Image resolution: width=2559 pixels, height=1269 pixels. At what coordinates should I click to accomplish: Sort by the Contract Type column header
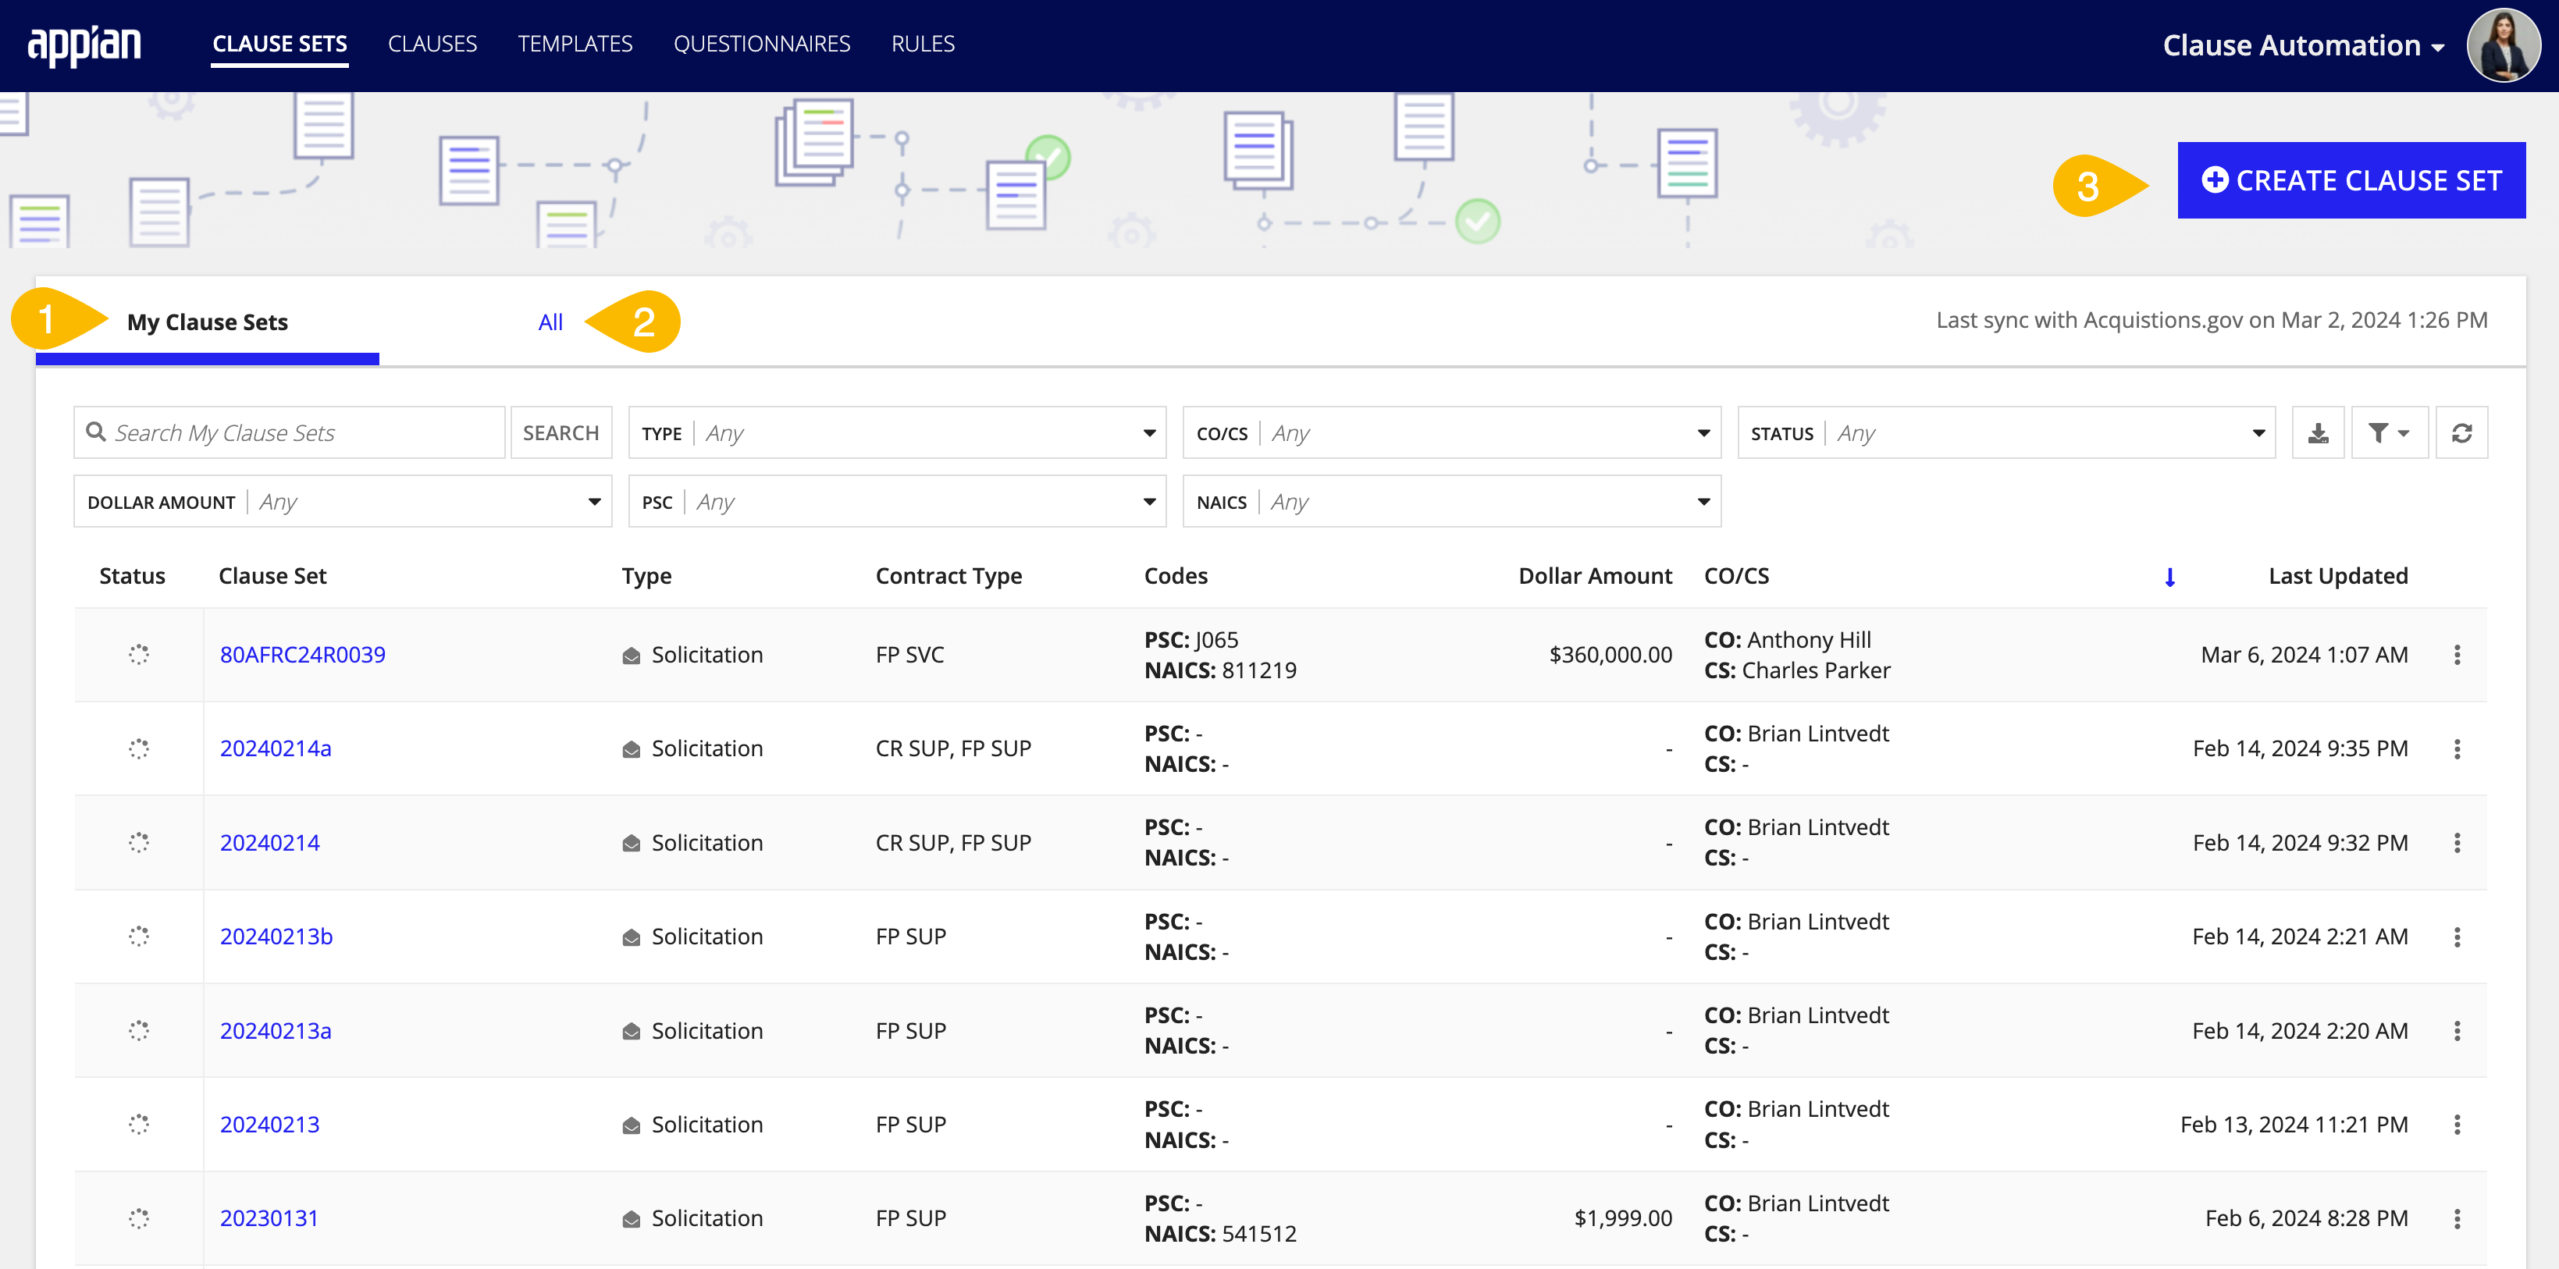tap(949, 577)
